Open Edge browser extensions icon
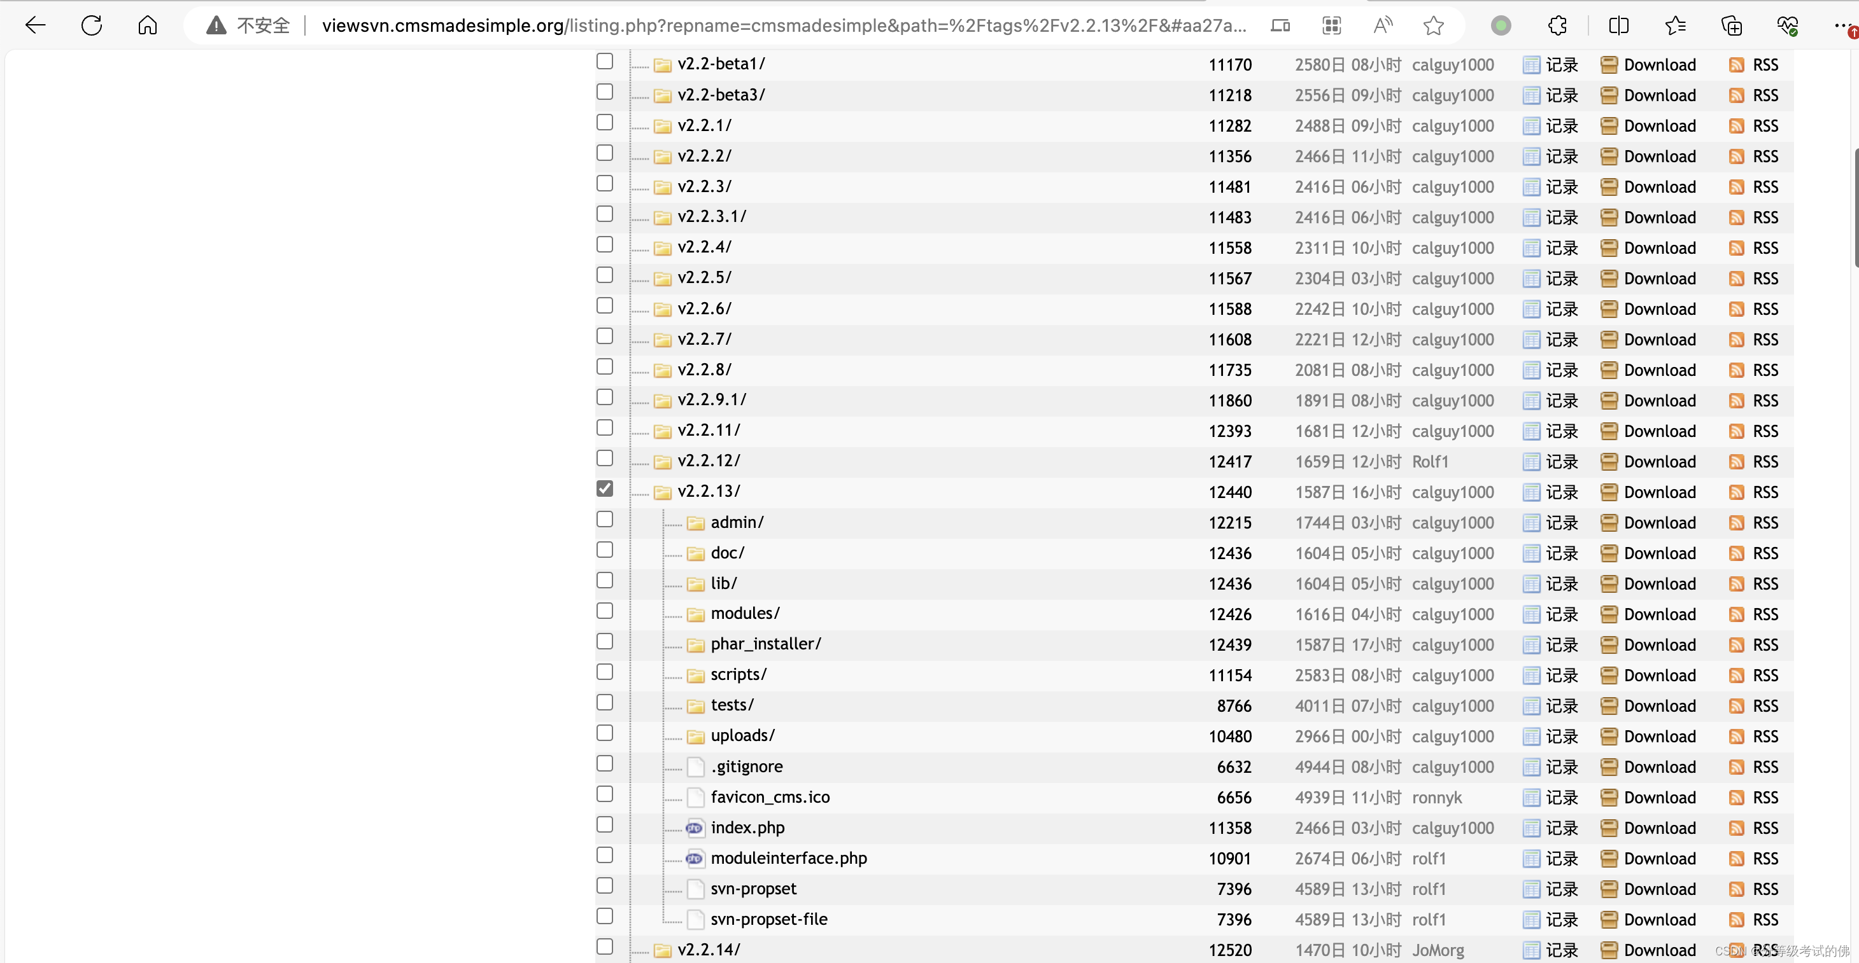 pos(1557,25)
